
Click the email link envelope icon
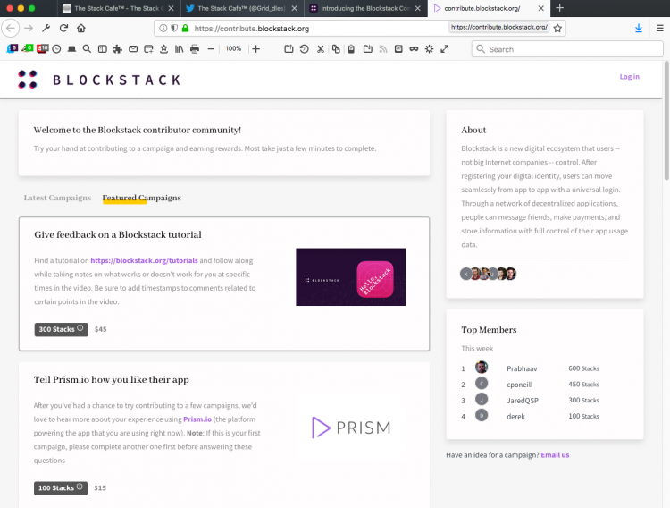click(x=133, y=49)
